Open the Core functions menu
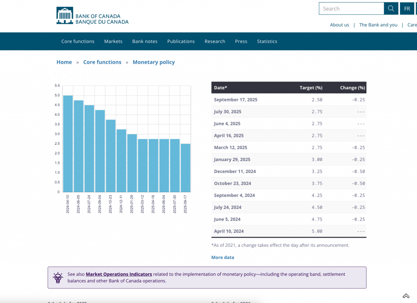Image resolution: width=417 pixels, height=303 pixels. pos(78,41)
